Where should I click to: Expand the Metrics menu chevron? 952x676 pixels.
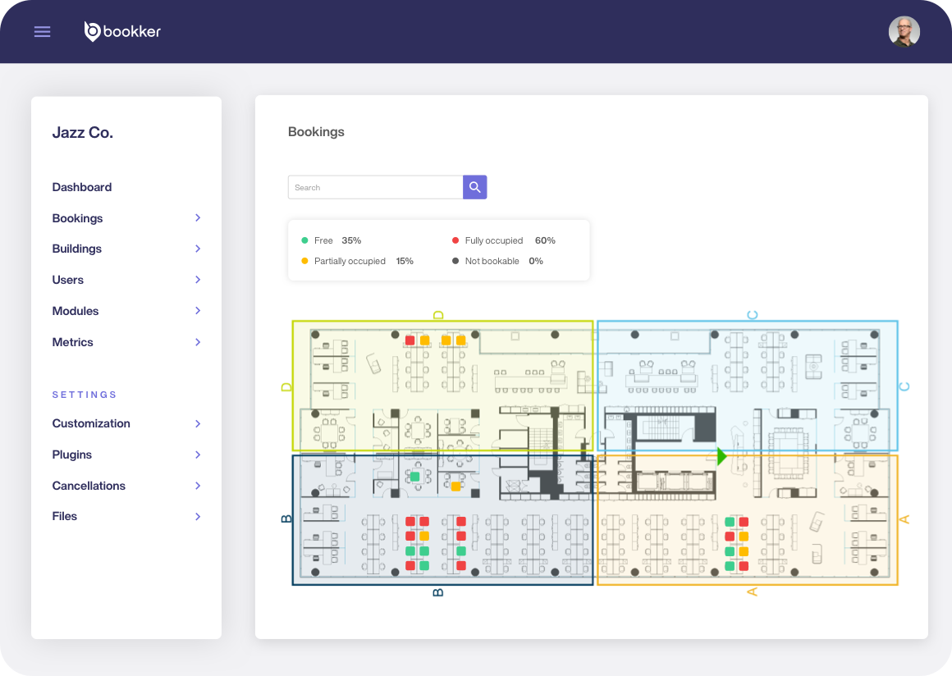pos(198,342)
